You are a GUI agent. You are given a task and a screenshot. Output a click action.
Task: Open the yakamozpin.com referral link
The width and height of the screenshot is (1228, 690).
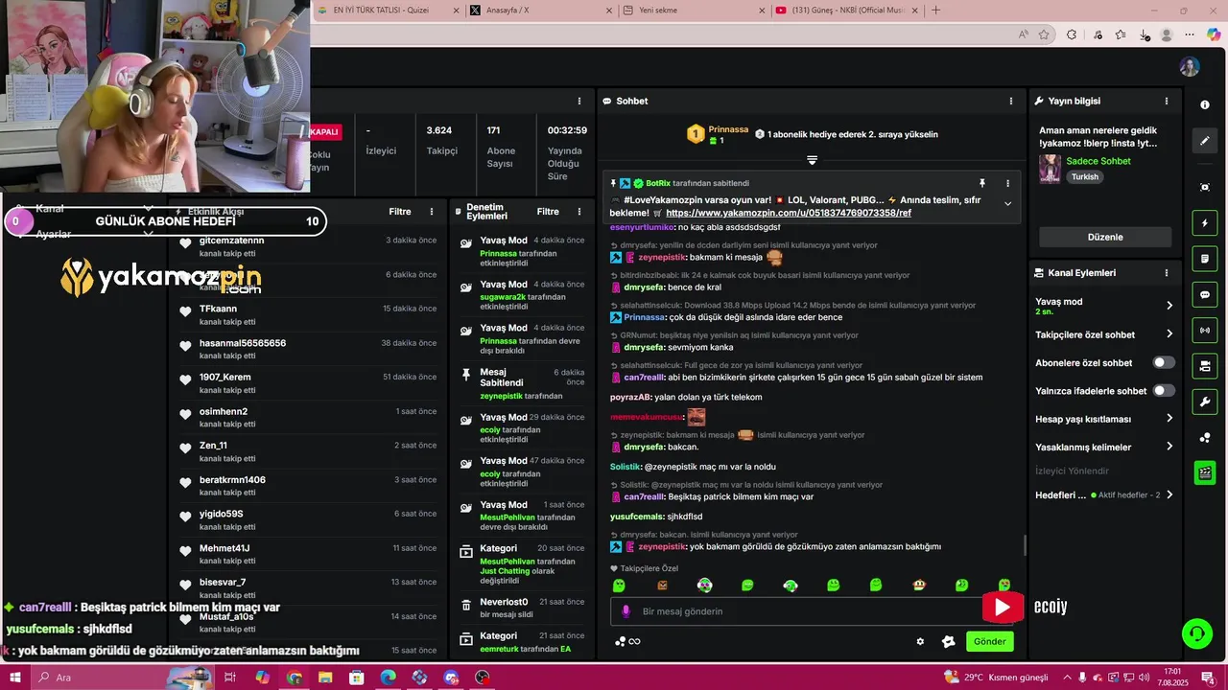789,213
